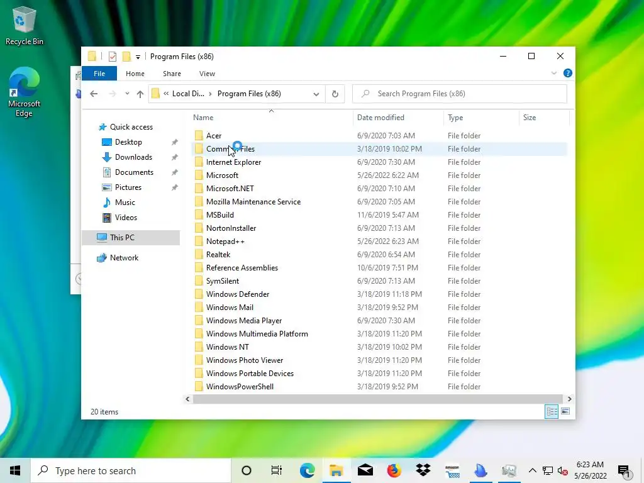The image size is (644, 483).
Task: Select the Acer folder icon
Action: 199,136
